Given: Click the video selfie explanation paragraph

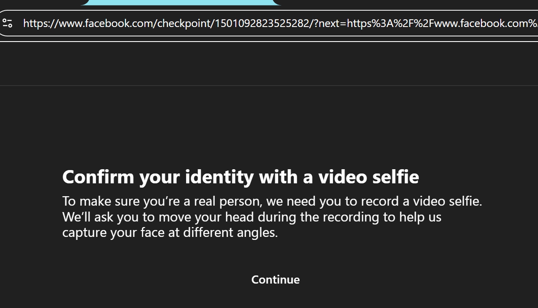Looking at the screenshot, I should tap(272, 217).
